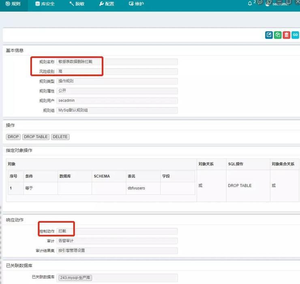Click the SQL操作 column header
Viewport: 300px width, 284px height.
(248, 164)
